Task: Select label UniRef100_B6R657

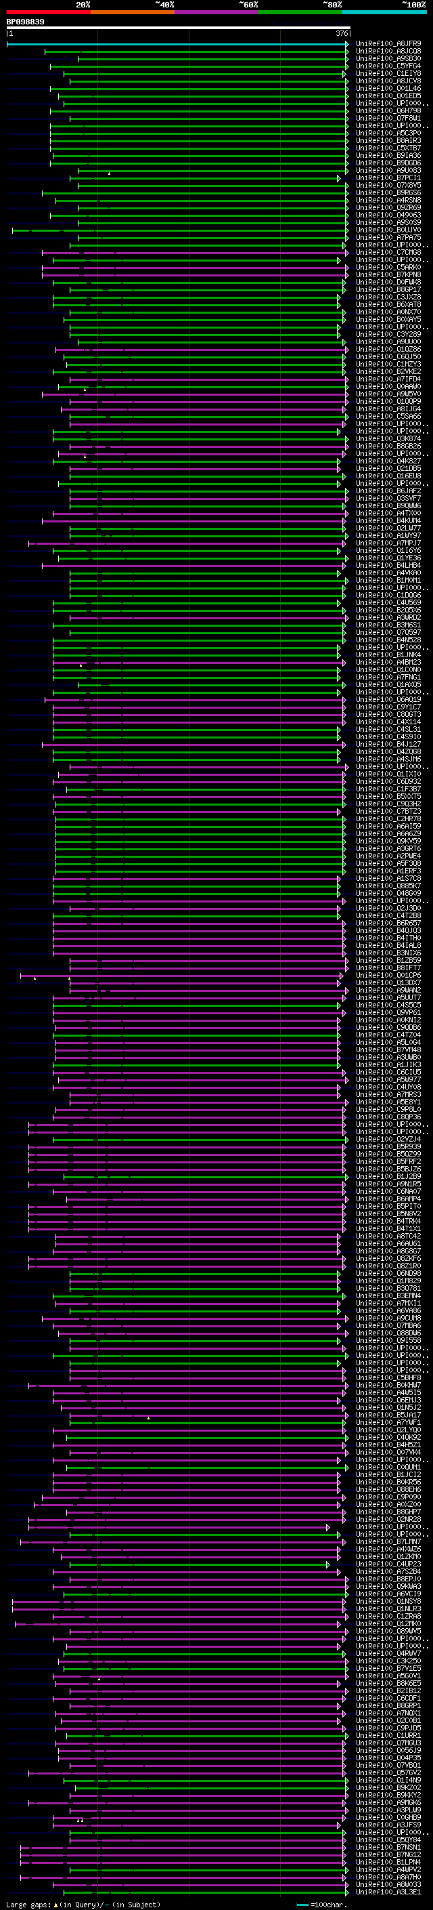Action: click(x=388, y=923)
